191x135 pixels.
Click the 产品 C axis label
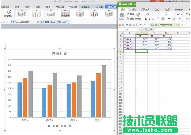point(74,120)
